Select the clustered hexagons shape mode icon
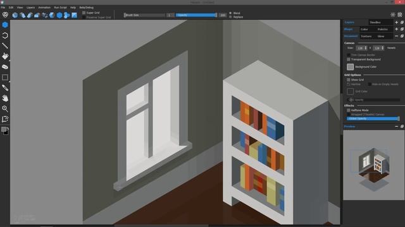 coord(66,15)
